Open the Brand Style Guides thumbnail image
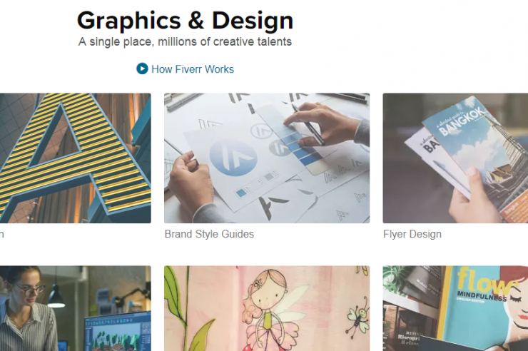The height and width of the screenshot is (351, 528). tap(267, 158)
